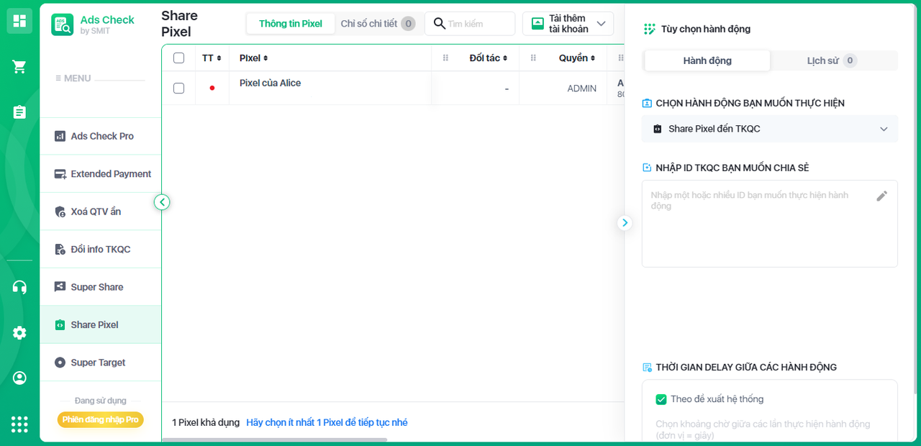Open the apps grid launcher icon

(x=19, y=424)
